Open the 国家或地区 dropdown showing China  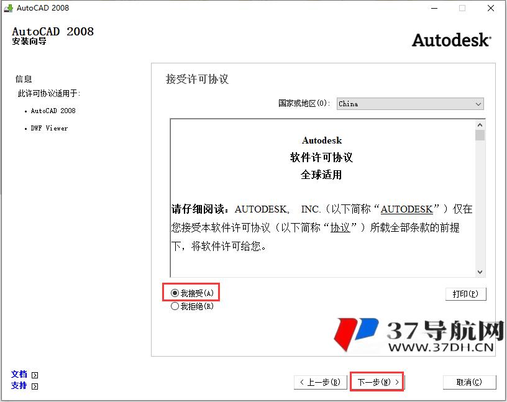[410, 104]
